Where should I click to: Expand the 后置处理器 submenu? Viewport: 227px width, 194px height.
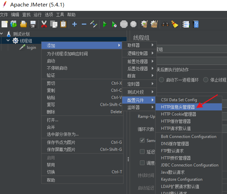(x=140, y=69)
